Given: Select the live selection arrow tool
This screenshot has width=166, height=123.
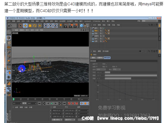Looking at the screenshot, I should (x=21, y=26).
